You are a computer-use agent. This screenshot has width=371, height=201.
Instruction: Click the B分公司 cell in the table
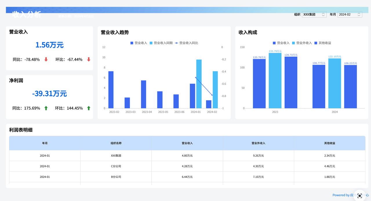[x=116, y=177]
